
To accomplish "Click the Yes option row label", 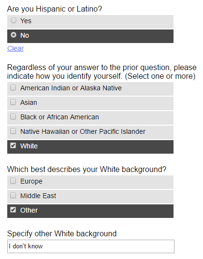I will [x=26, y=21].
